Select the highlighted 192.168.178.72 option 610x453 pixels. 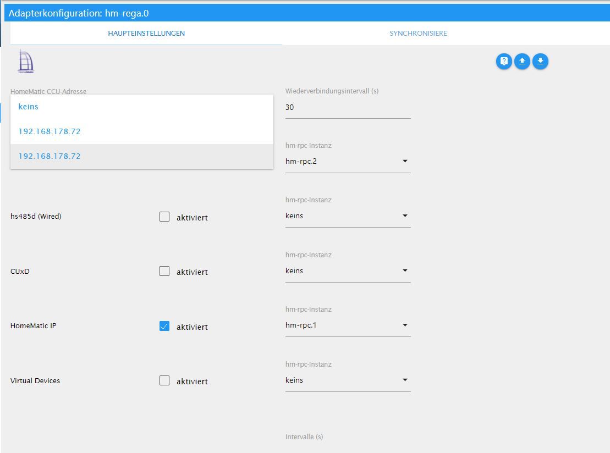(142, 156)
